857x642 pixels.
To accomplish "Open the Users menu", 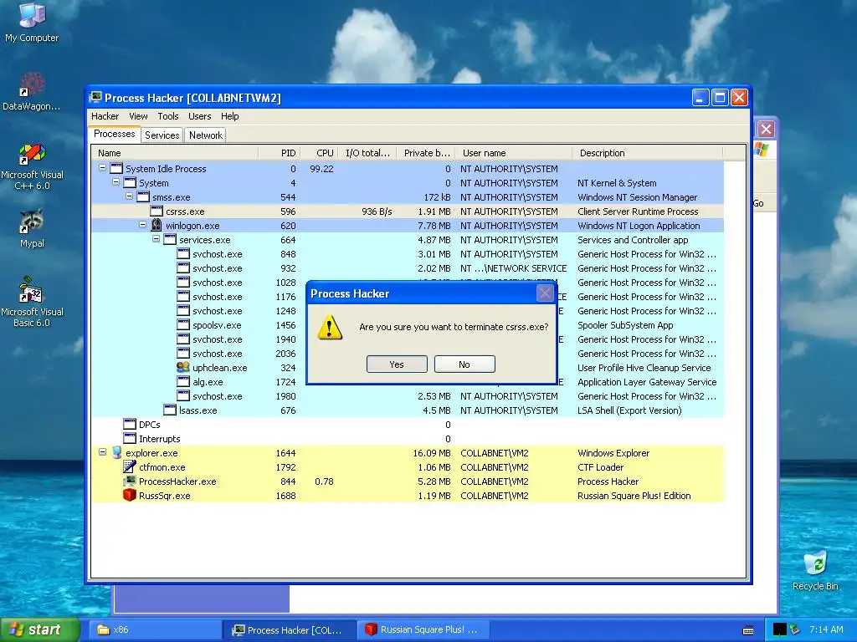I will [x=199, y=116].
